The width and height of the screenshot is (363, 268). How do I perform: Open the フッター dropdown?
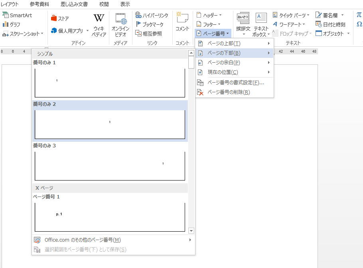208,24
